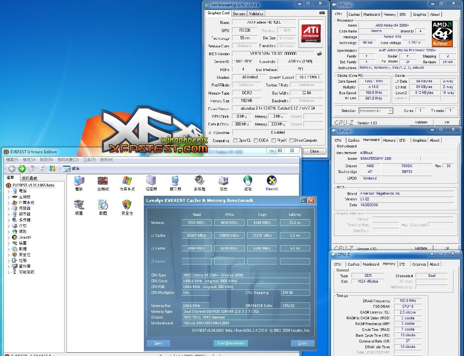
Task: Expand the 伺服器 node in the EVEREST tree
Action: coord(9,209)
